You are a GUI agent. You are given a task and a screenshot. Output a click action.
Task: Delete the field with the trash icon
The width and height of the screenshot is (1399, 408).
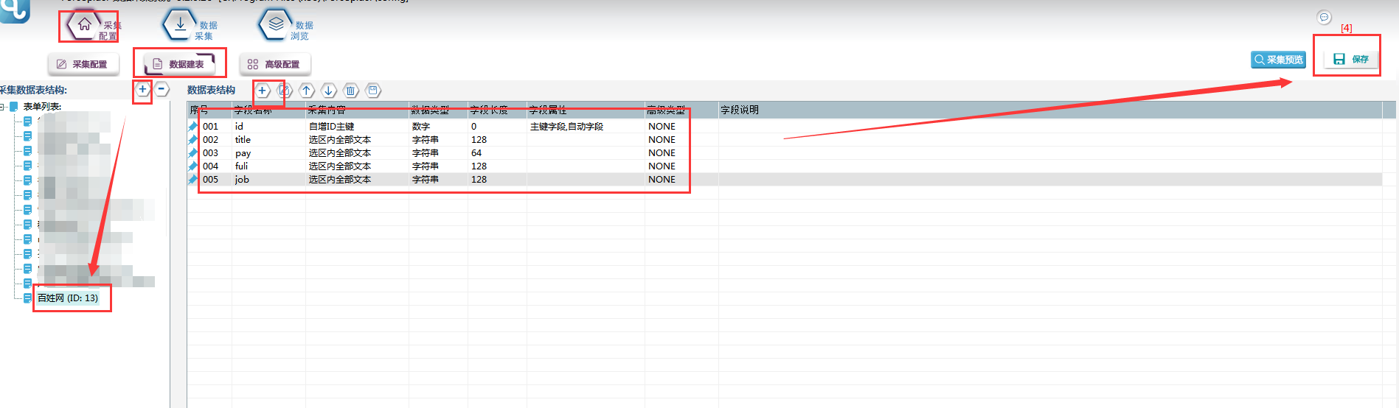coord(351,91)
